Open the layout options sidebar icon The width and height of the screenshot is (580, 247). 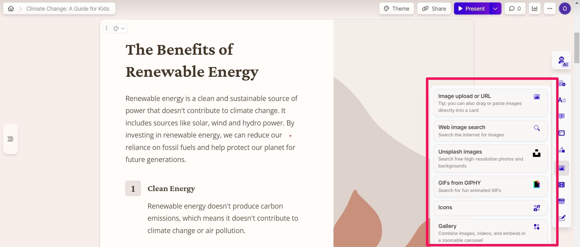tap(562, 133)
